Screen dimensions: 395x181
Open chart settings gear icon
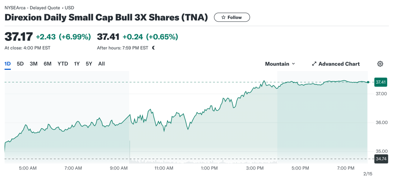tap(380, 64)
